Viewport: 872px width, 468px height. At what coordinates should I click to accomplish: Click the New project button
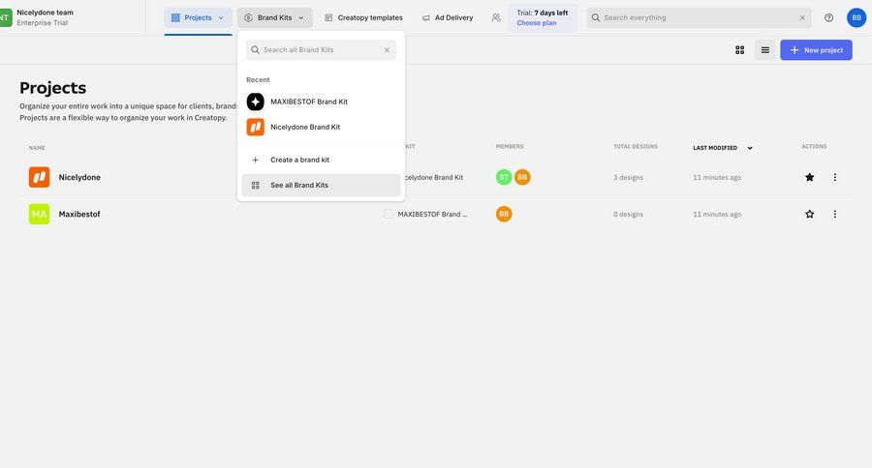(816, 50)
